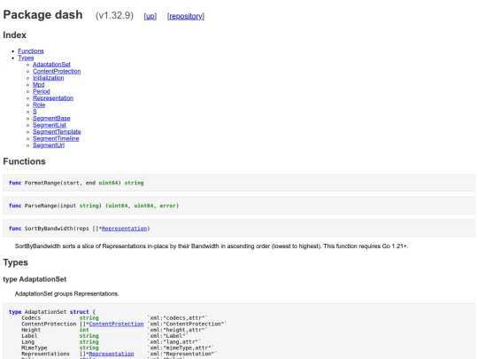478x359 pixels.
Task: Click the xml:"height,attr" tag
Action: click(x=177, y=330)
